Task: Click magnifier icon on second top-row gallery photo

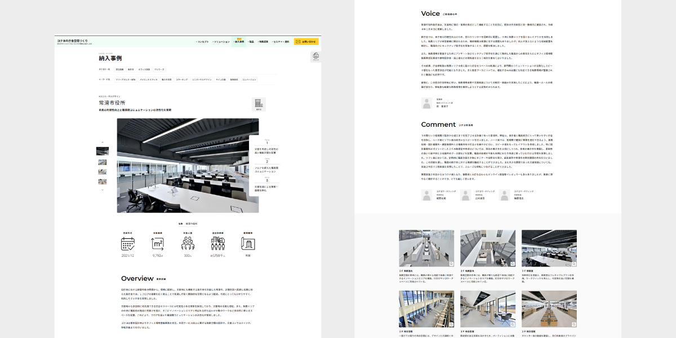Action: [513, 264]
